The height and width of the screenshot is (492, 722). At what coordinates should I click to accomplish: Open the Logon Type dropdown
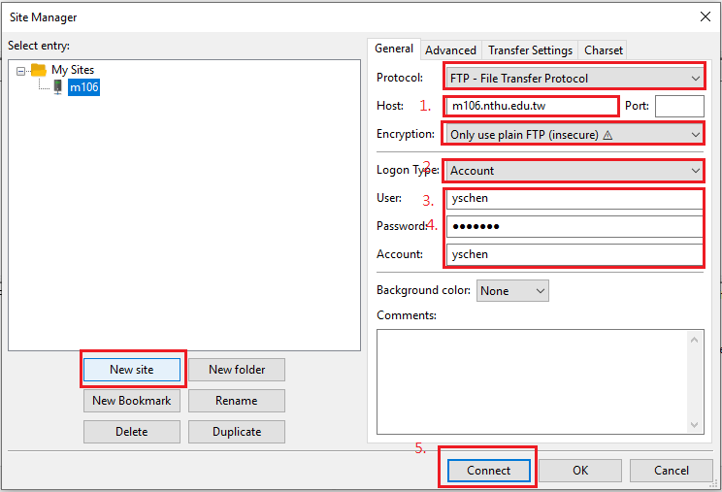(574, 171)
